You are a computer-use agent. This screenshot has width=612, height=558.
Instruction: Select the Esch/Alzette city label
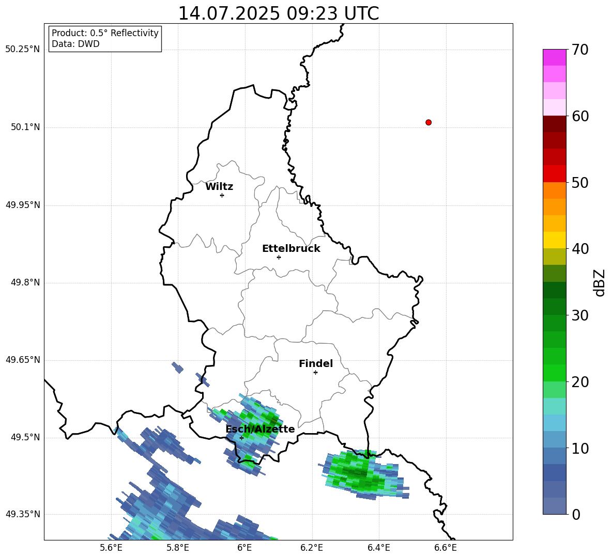pos(260,429)
